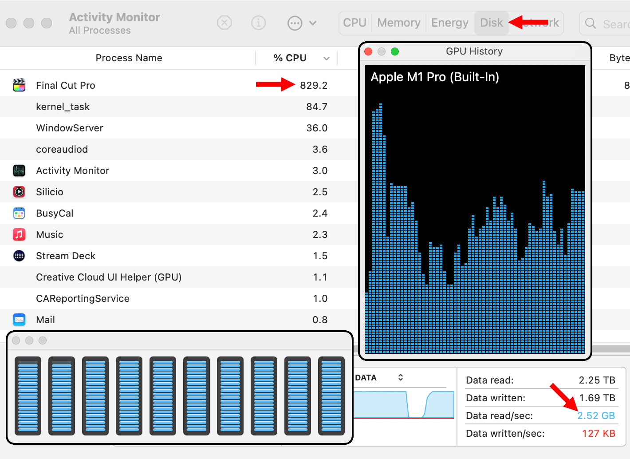
Task: Sort by the Process Name column header
Action: [x=129, y=58]
